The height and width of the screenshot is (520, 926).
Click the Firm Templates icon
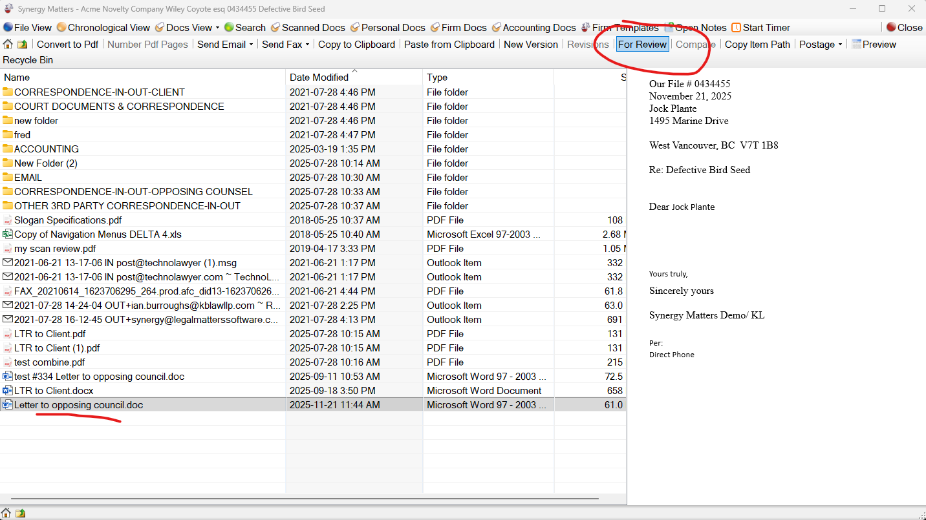(x=585, y=28)
